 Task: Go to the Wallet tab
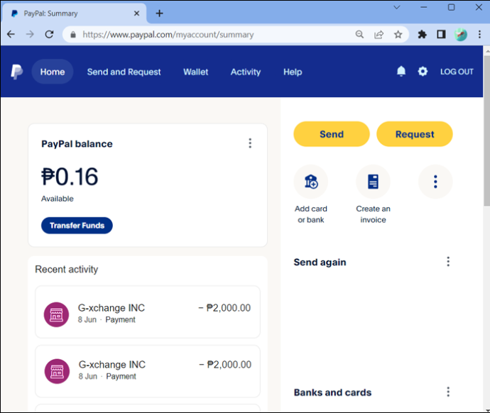(x=195, y=72)
